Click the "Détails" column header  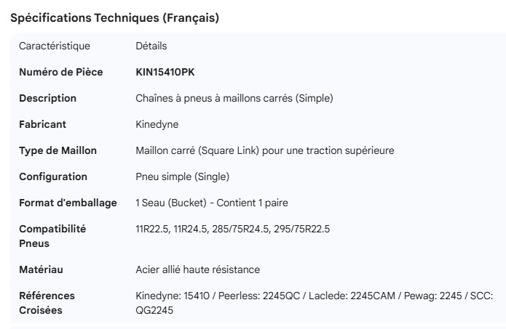coord(151,46)
